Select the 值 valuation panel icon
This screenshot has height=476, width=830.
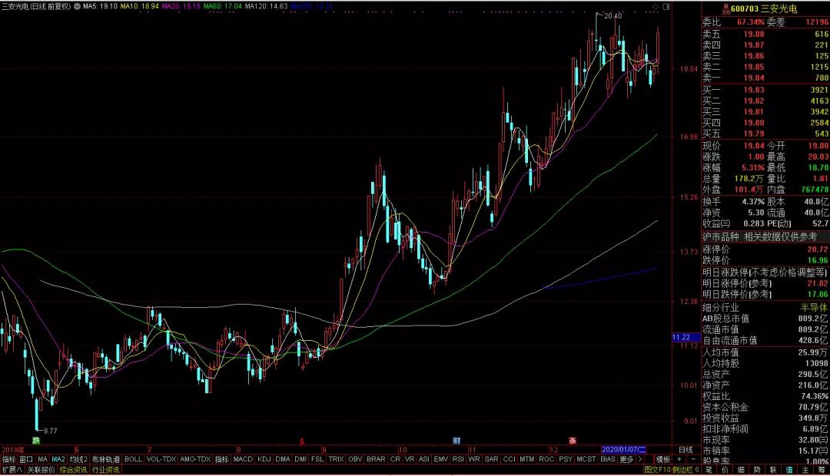[789, 469]
